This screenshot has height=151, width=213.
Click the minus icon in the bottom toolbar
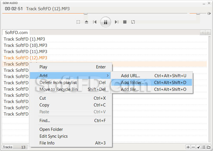(x=193, y=147)
